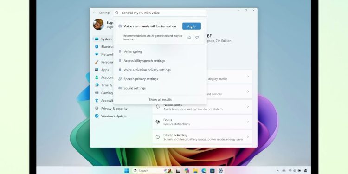348x174 pixels.
Task: Show hidden icons in the system tray
Action: tap(277, 171)
